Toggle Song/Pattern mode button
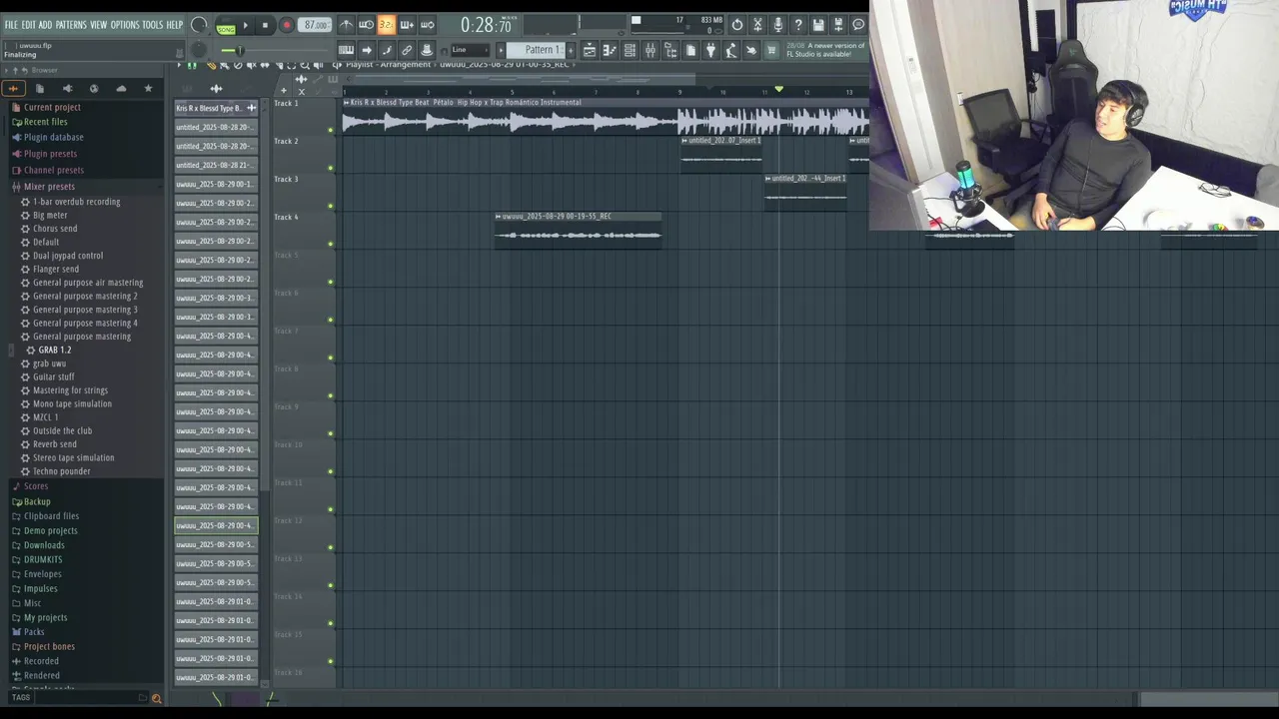Viewport: 1279px width, 719px height. point(226,26)
